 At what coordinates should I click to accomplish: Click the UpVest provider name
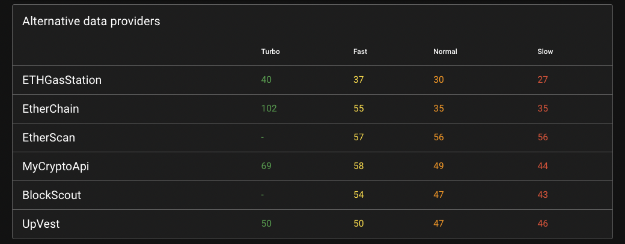tap(41, 224)
